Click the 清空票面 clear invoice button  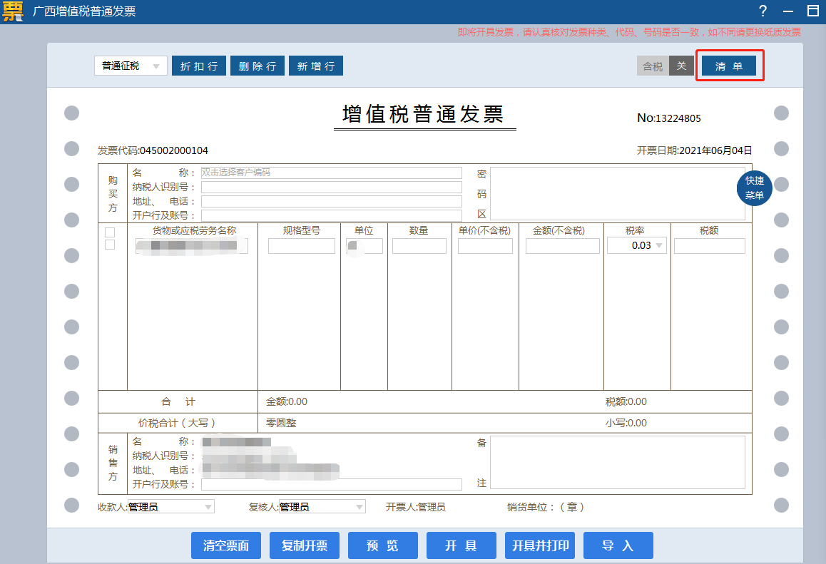pos(226,545)
